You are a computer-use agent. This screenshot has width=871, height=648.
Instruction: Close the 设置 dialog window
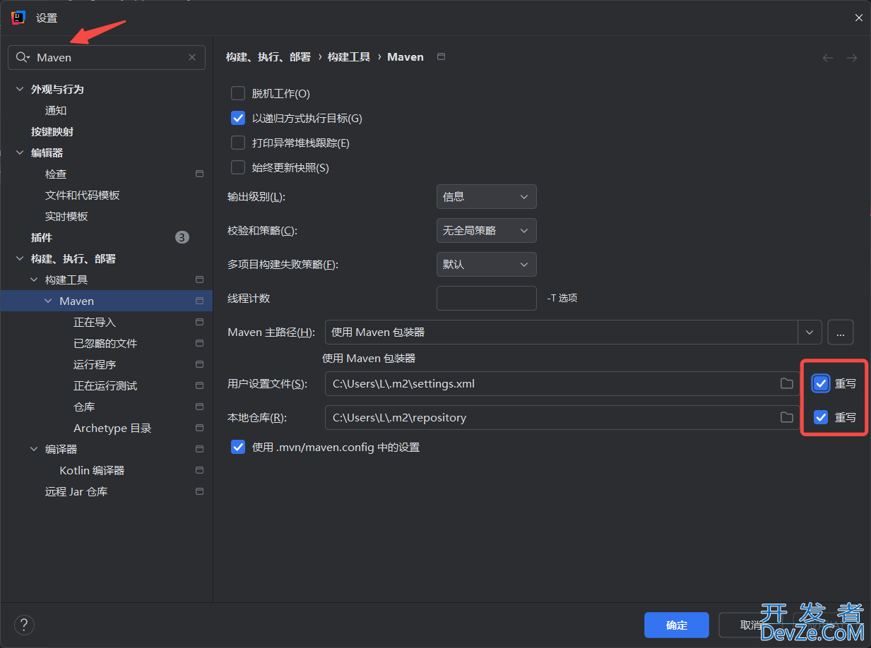coord(859,18)
